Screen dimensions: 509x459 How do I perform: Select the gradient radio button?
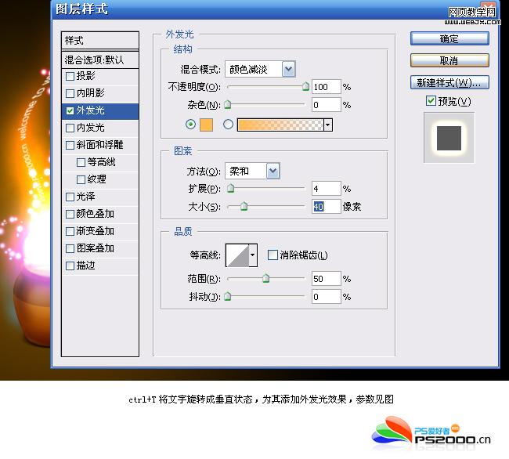coord(228,125)
